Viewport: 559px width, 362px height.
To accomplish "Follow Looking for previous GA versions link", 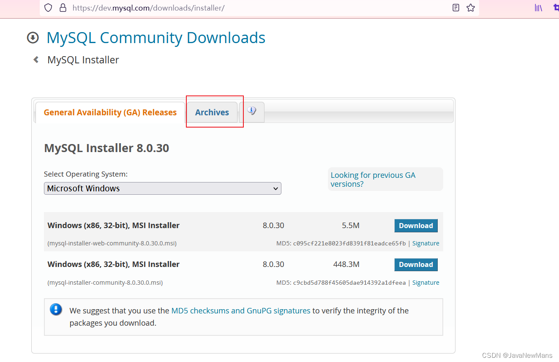I will 373,180.
